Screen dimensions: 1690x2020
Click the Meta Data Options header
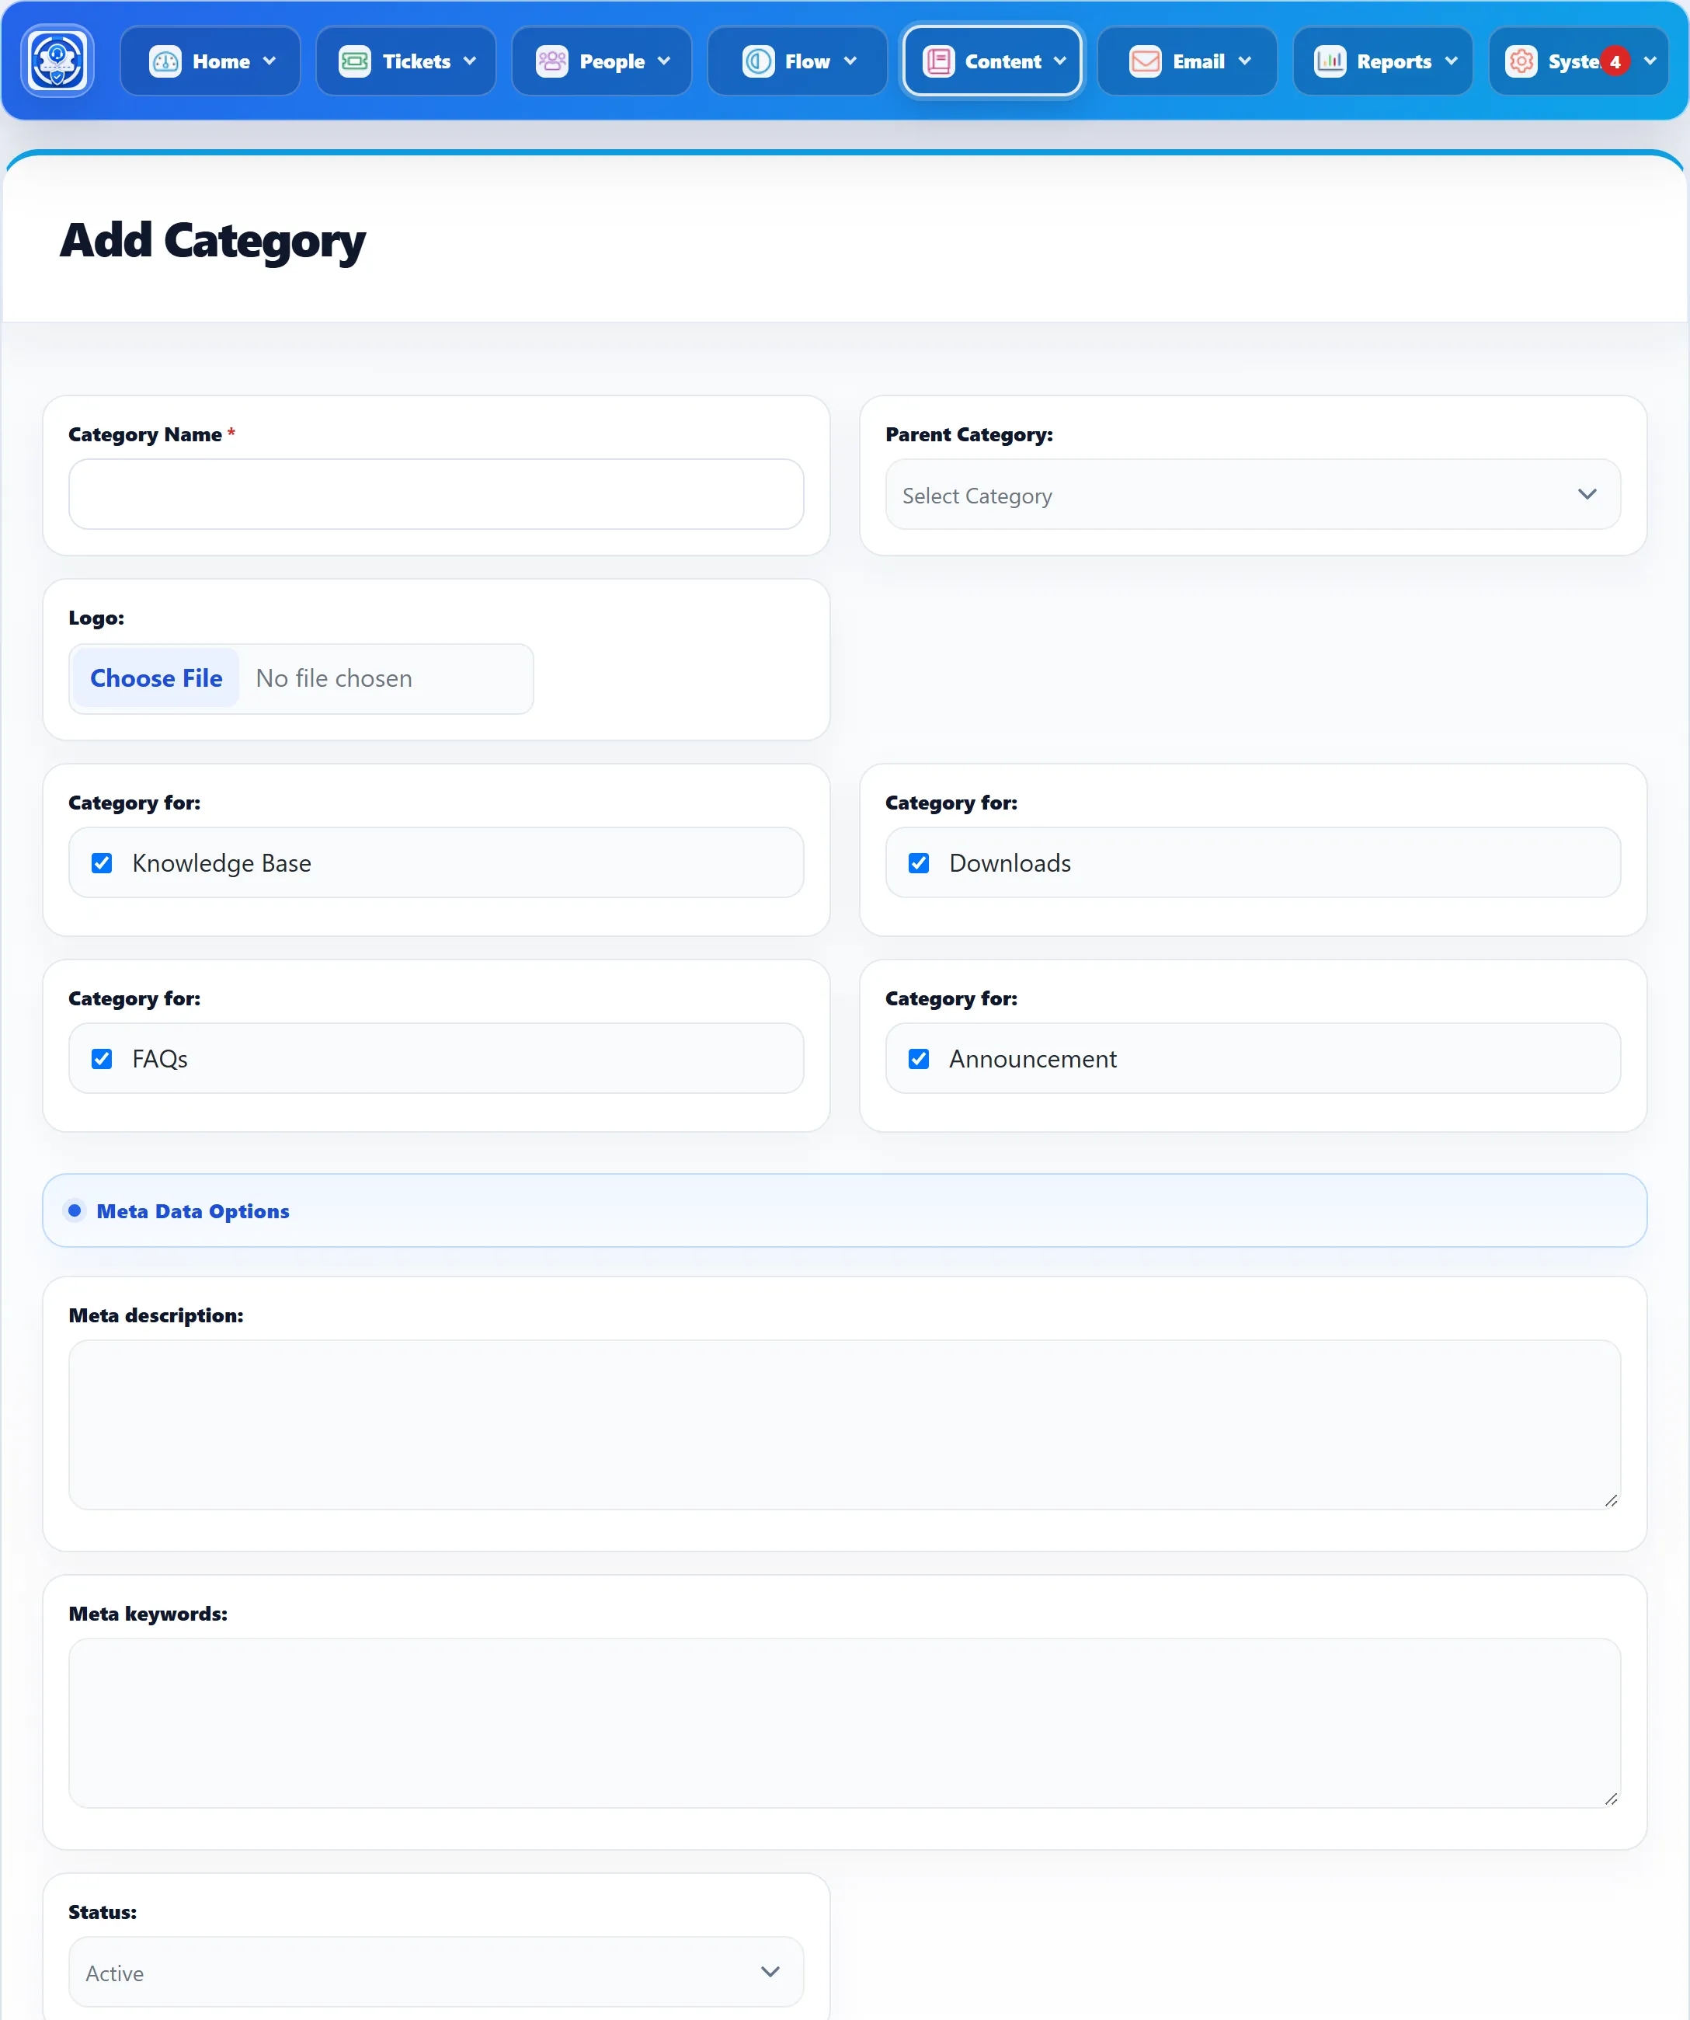(844, 1211)
